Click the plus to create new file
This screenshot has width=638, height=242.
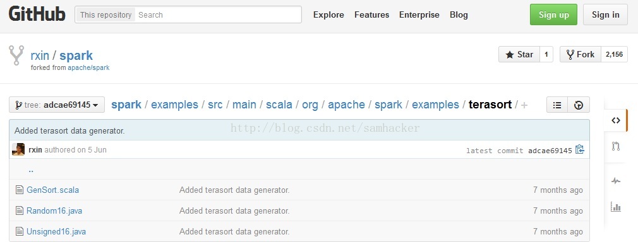point(524,105)
